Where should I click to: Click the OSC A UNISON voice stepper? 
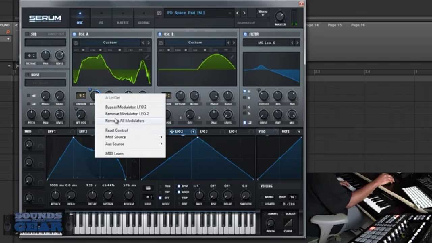pos(81,96)
